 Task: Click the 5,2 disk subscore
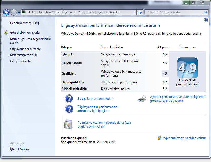coord(165,89)
